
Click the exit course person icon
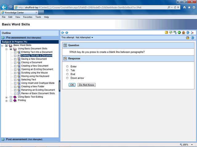(x=192, y=32)
